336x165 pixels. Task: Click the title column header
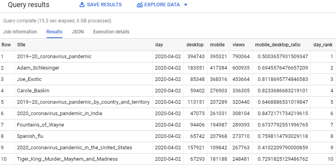click(21, 45)
